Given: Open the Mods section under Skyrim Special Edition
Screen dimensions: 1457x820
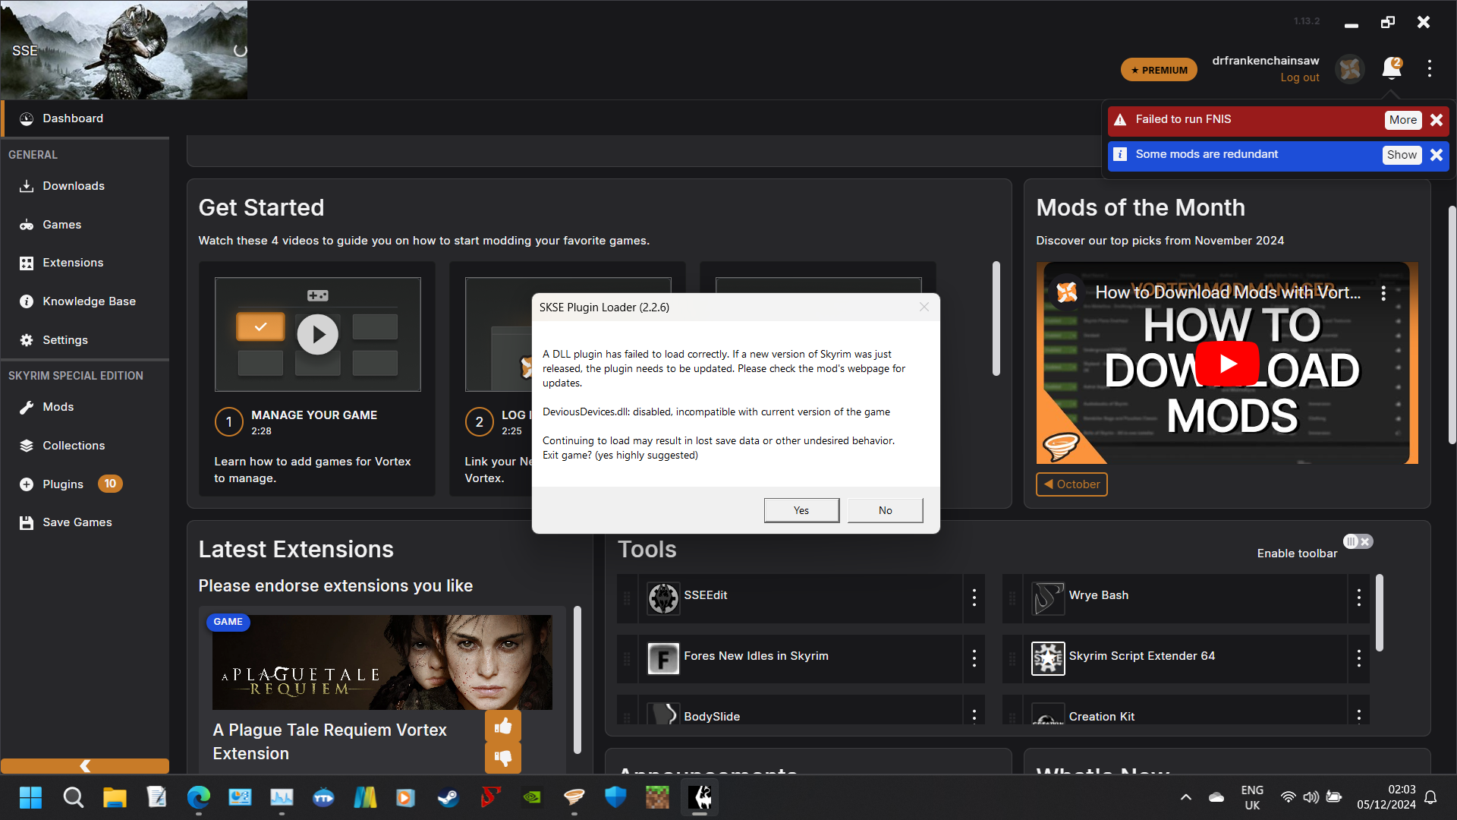Looking at the screenshot, I should (57, 407).
